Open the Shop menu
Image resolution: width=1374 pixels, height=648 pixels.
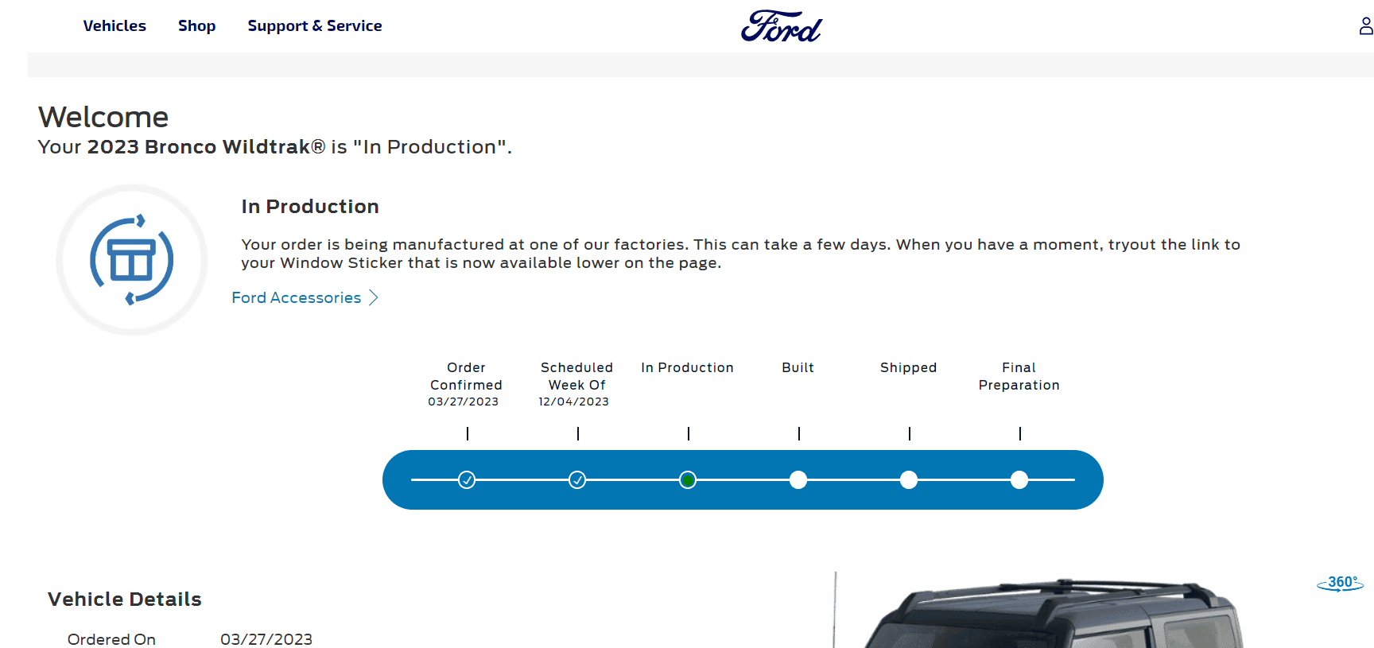196,26
